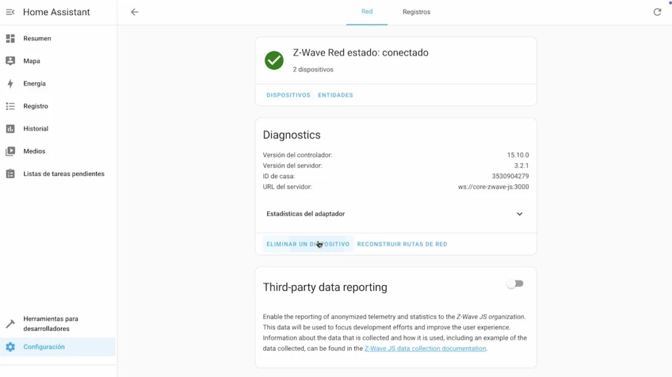
Task: Click the Z-Wave Red estado: conectado heading
Action: [360, 53]
